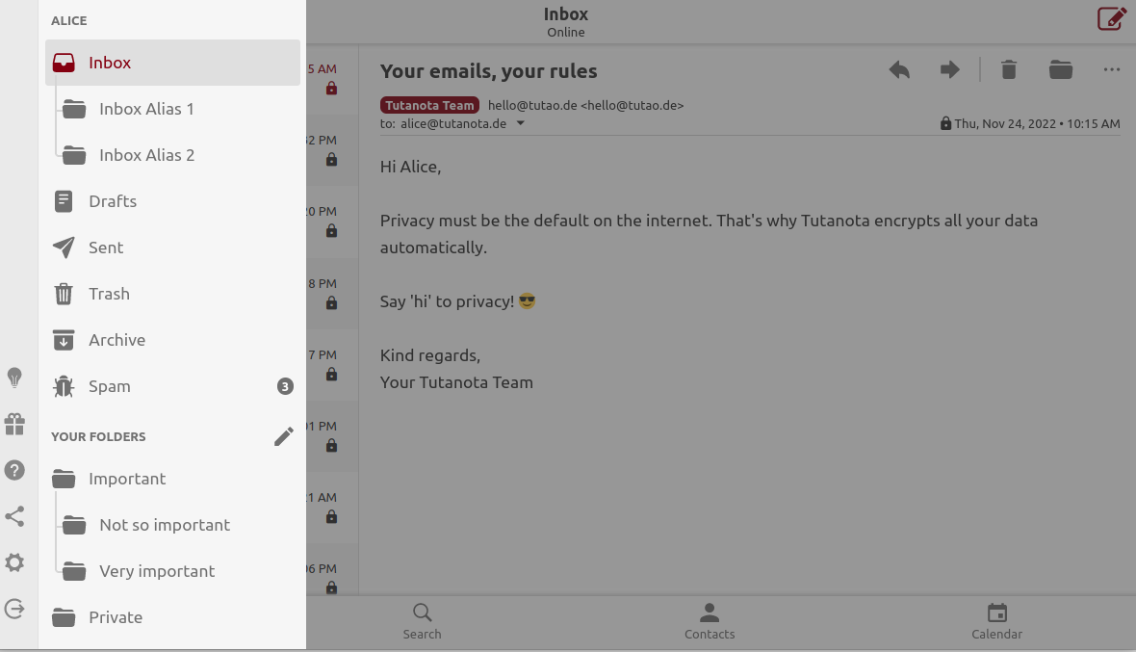Open more email actions (three dots)
This screenshot has width=1136, height=652.
1111,69
